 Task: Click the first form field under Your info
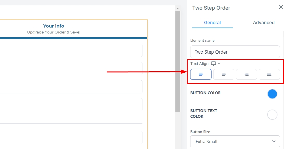coord(71,51)
